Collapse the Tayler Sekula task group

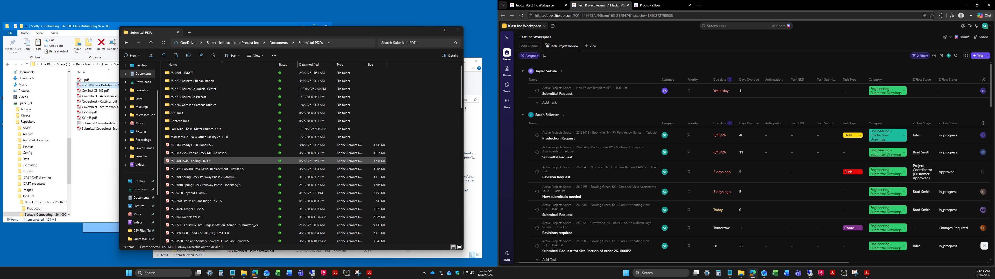tap(523, 71)
